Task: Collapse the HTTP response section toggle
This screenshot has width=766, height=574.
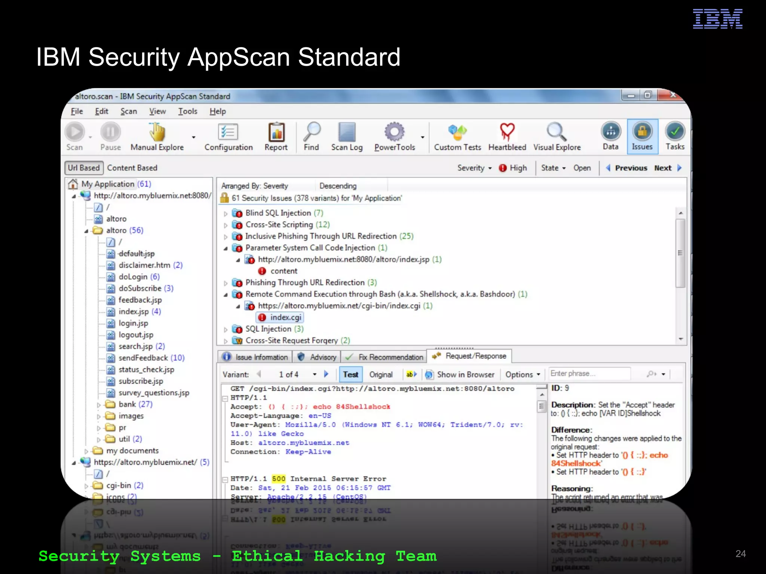Action: pyautogui.click(x=225, y=479)
